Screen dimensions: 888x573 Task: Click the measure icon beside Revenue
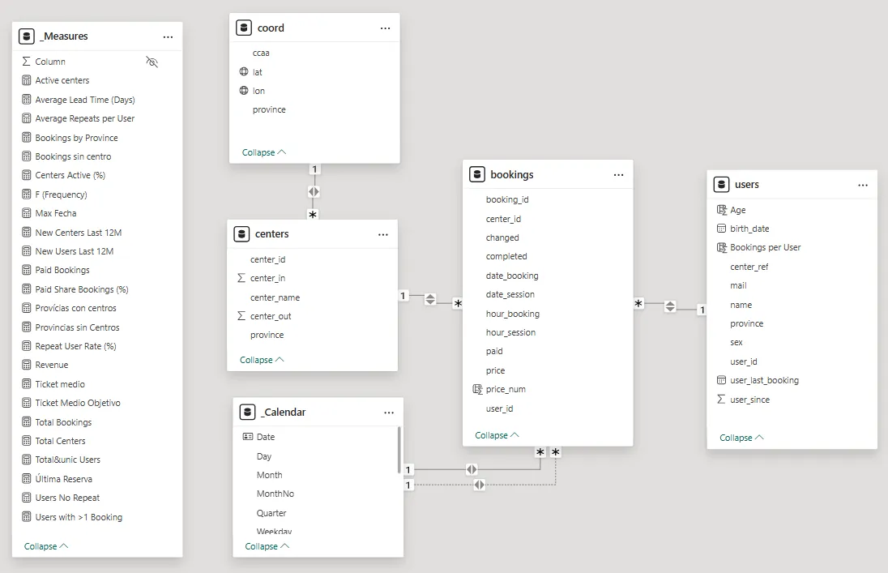pos(26,365)
